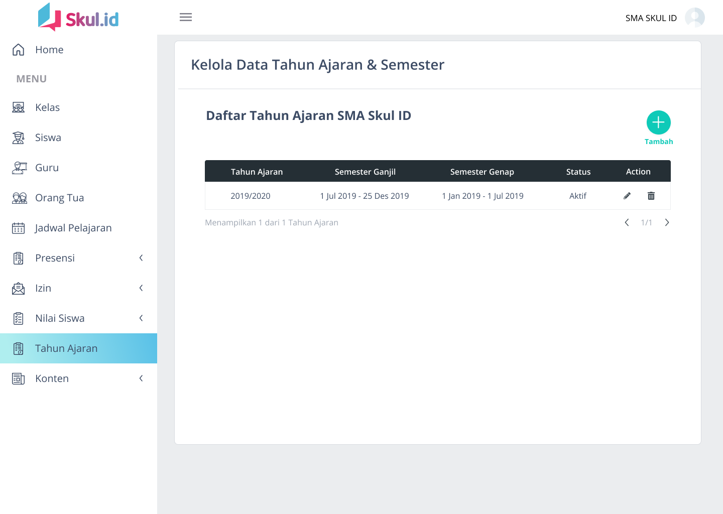Click the Siswa student icon in sidebar
Screen dimensions: 723x514
[19, 138]
